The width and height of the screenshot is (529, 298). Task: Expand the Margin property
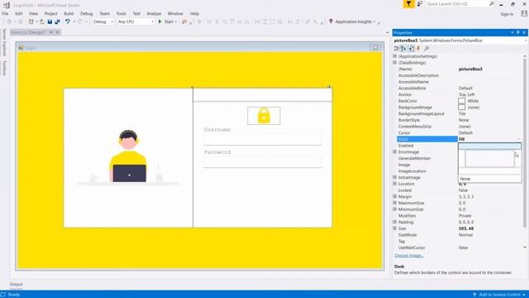(395, 196)
